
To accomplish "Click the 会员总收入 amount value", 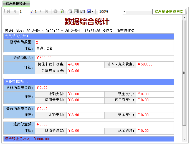I will click(44, 58).
